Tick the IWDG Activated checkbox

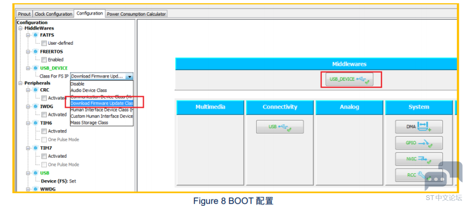click(x=44, y=115)
